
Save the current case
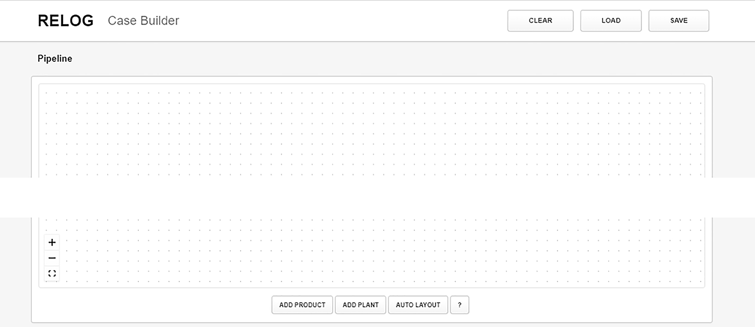point(678,21)
